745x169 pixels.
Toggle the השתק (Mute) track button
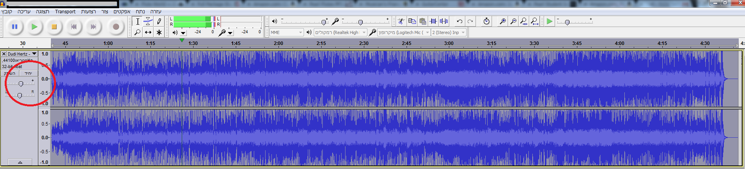click(x=10, y=73)
